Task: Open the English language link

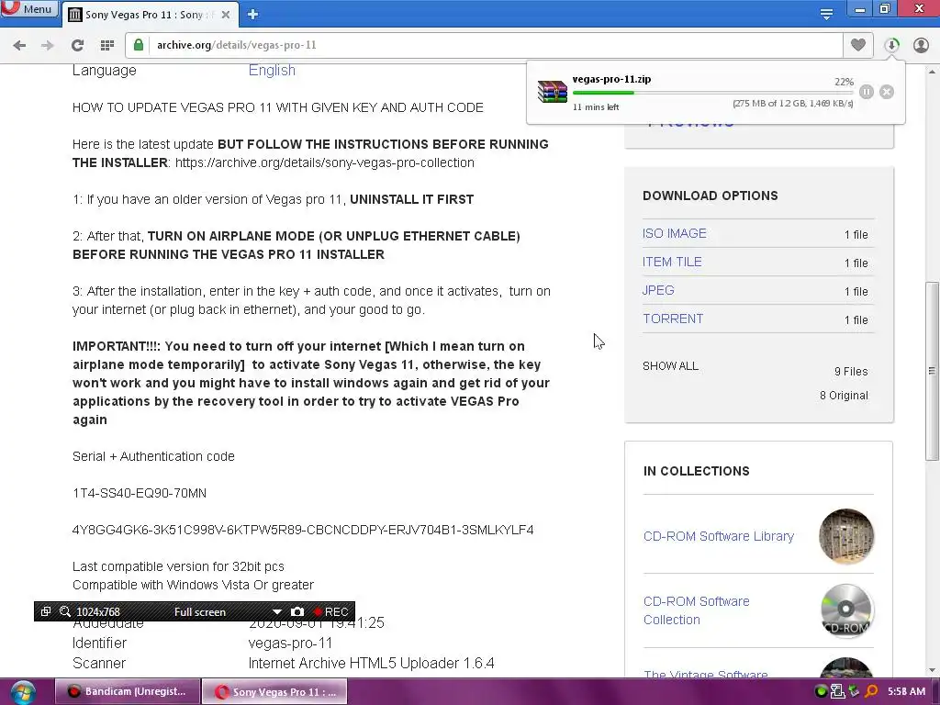Action: coord(272,70)
